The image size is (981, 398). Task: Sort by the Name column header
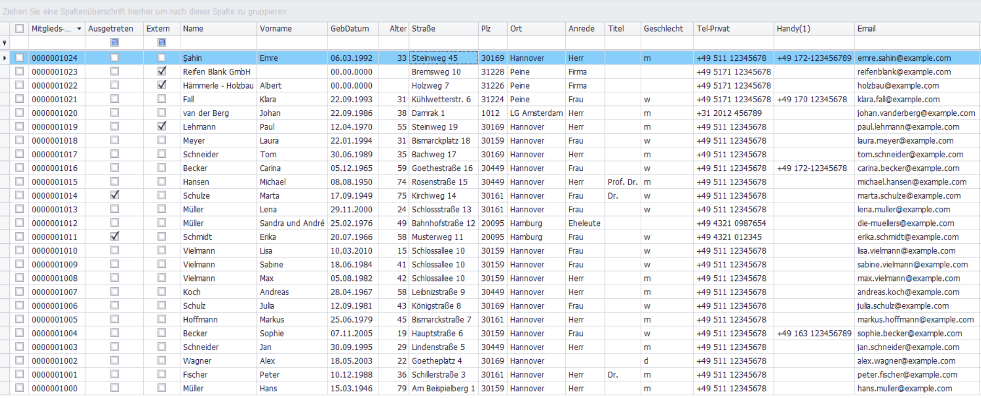tap(218, 29)
